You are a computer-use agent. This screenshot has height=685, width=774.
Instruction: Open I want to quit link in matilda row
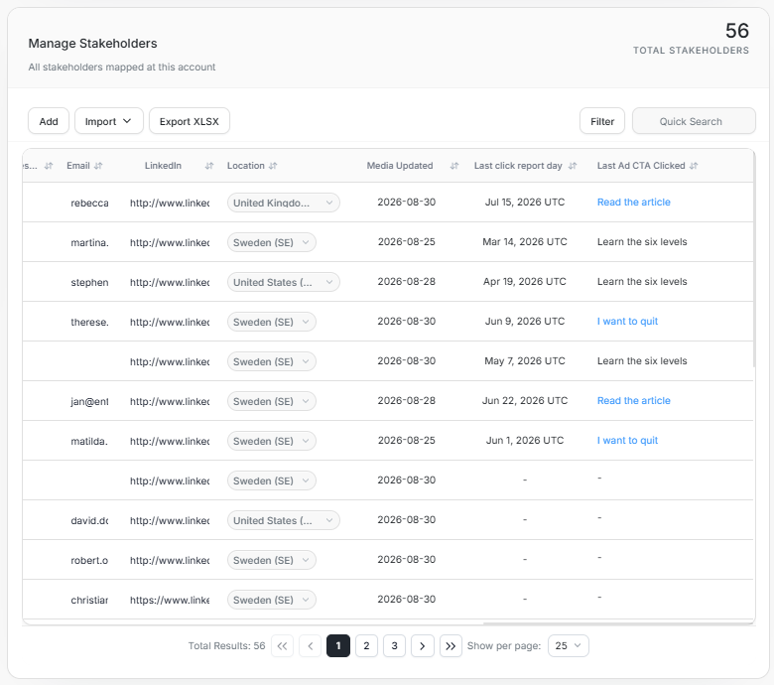pos(627,440)
